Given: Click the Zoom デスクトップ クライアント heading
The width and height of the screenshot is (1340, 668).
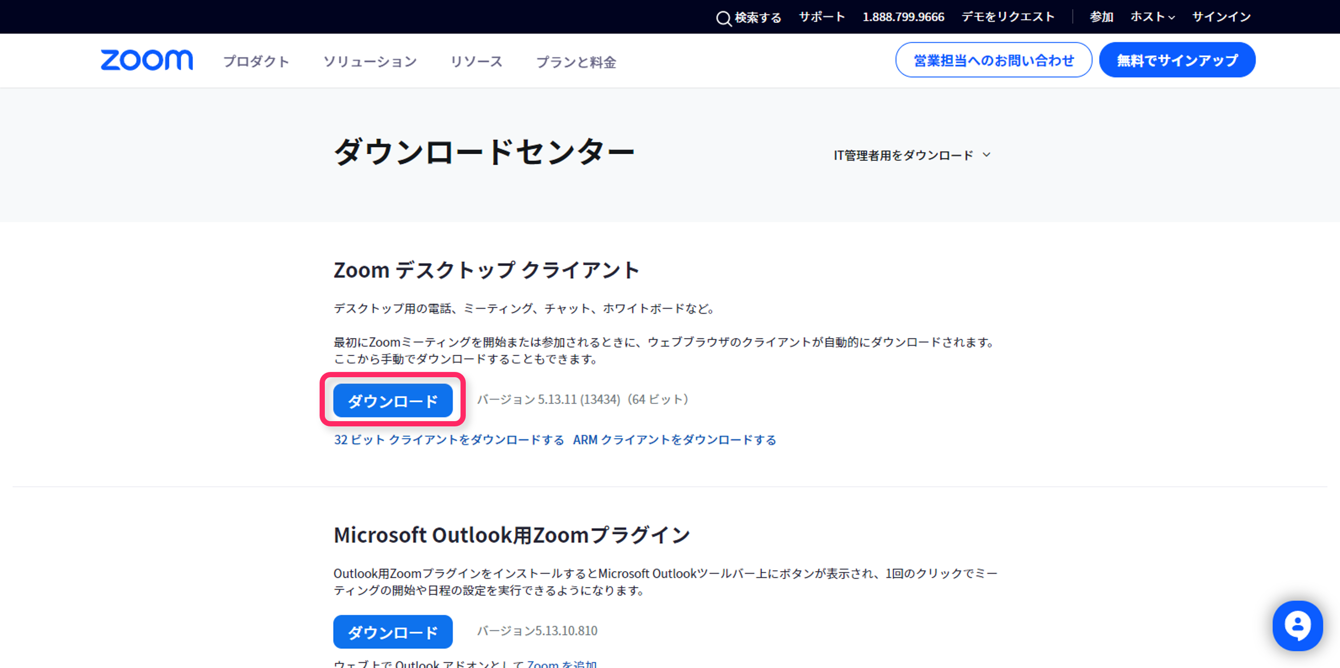Looking at the screenshot, I should tap(486, 270).
